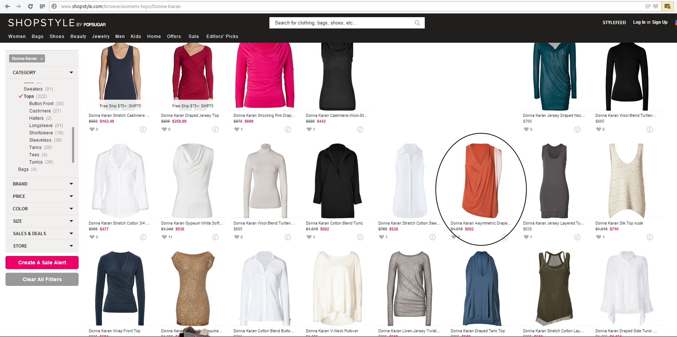Expand the SIZE filter
The height and width of the screenshot is (337, 677).
point(42,221)
